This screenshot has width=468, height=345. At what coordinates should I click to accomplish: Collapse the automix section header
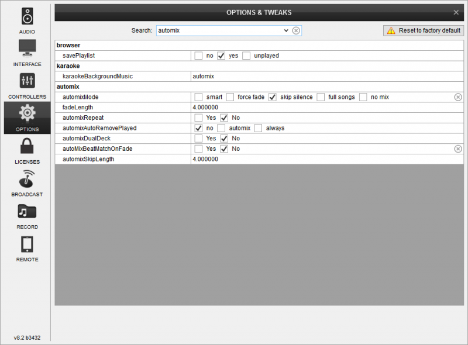(68, 87)
